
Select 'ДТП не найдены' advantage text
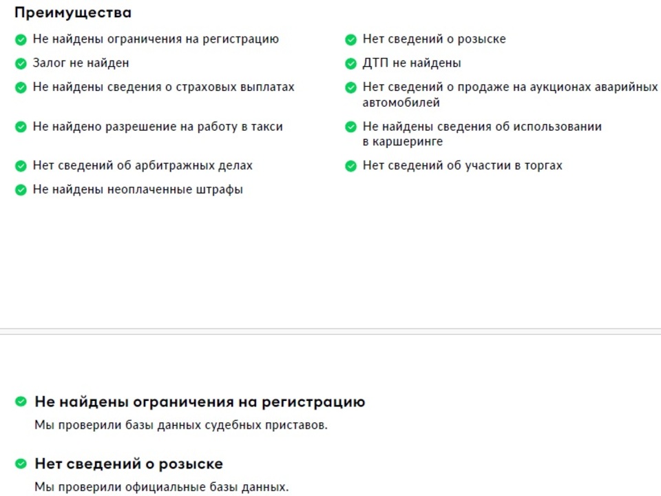[x=412, y=63]
